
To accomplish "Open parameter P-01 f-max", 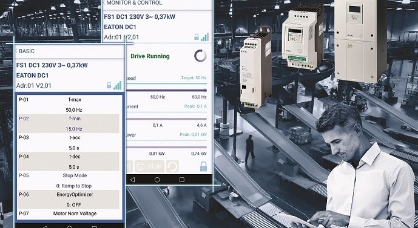I will coord(69,105).
